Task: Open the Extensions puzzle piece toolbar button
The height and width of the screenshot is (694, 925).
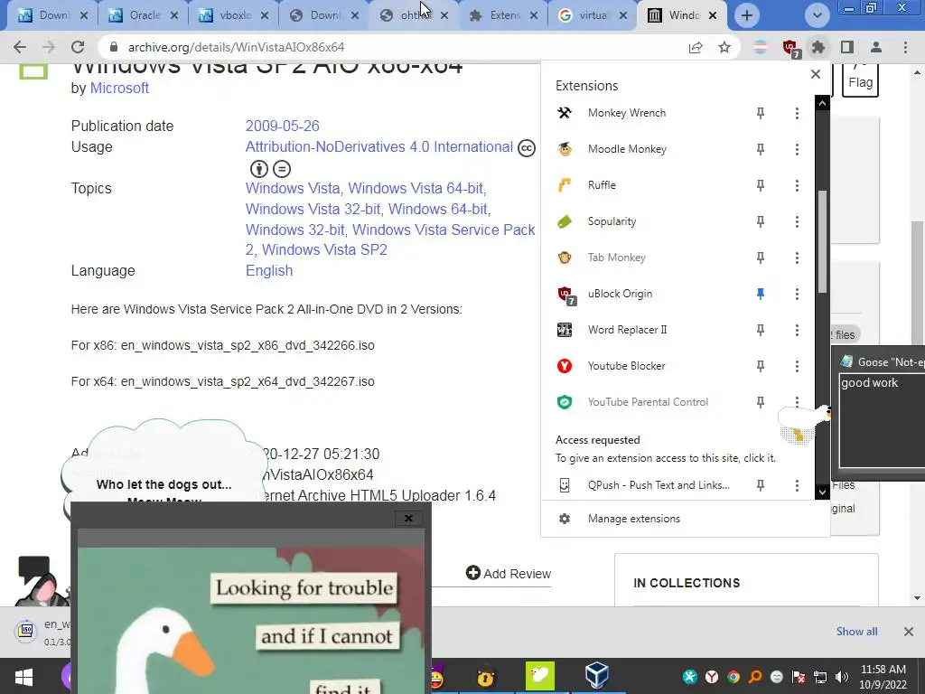Action: [x=818, y=47]
